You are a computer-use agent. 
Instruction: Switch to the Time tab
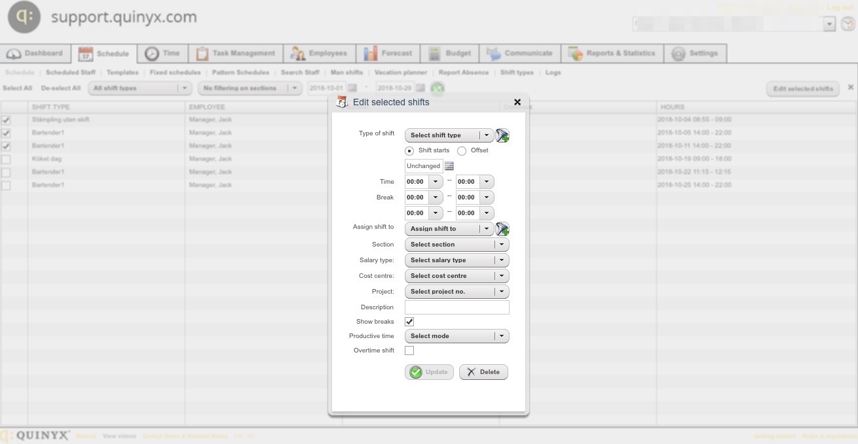coord(162,54)
